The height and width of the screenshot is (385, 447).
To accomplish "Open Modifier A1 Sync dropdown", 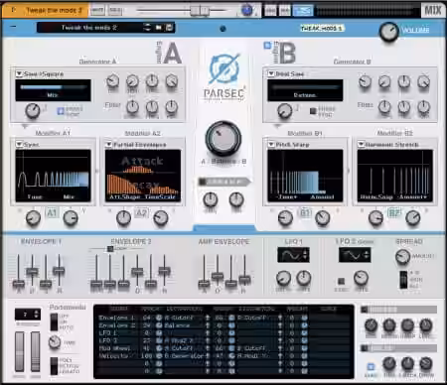I will pos(19,144).
